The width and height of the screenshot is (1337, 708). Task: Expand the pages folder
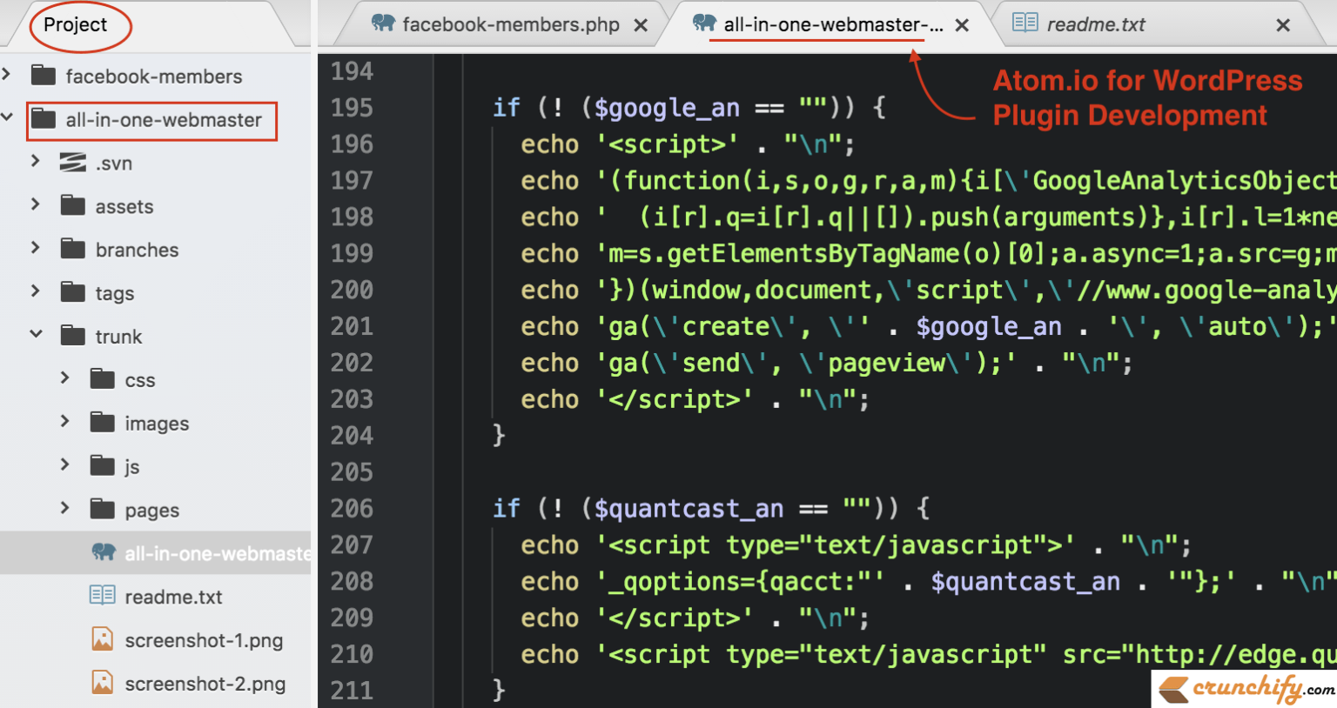pyautogui.click(x=63, y=510)
